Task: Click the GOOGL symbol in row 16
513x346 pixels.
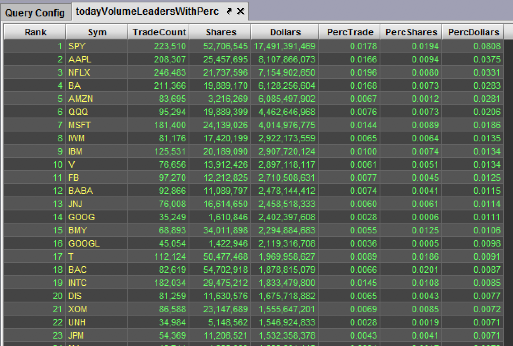Action: (x=97, y=243)
